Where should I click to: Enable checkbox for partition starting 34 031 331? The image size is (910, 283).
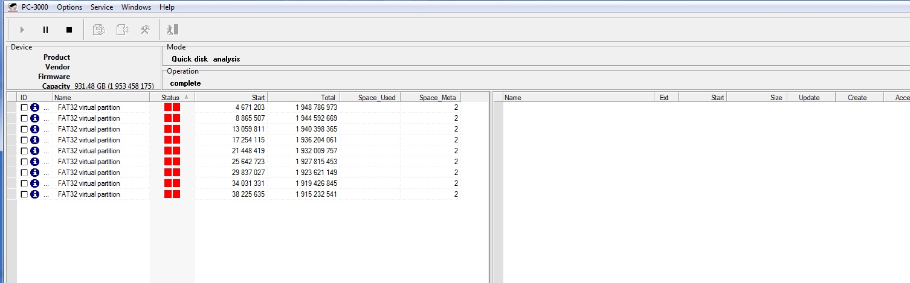(x=24, y=183)
